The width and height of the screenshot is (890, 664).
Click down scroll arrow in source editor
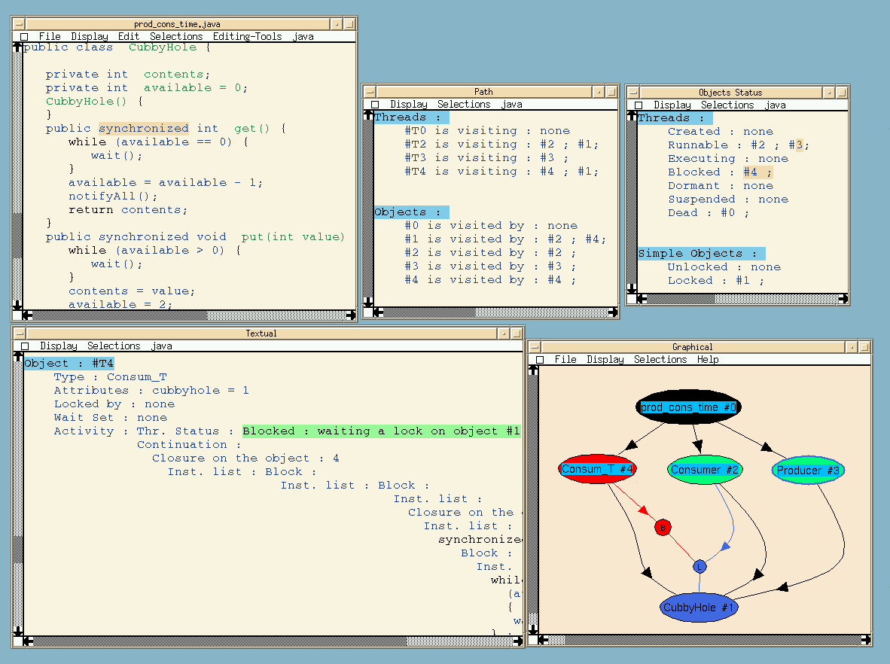point(17,306)
